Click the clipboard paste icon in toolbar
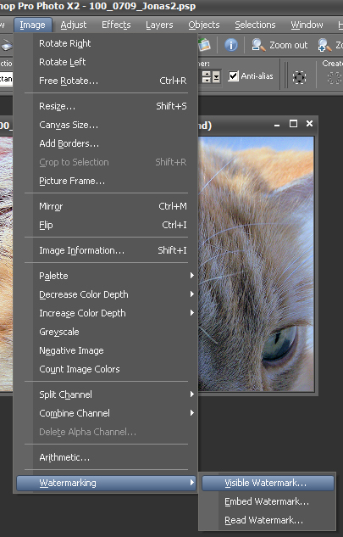 point(204,45)
